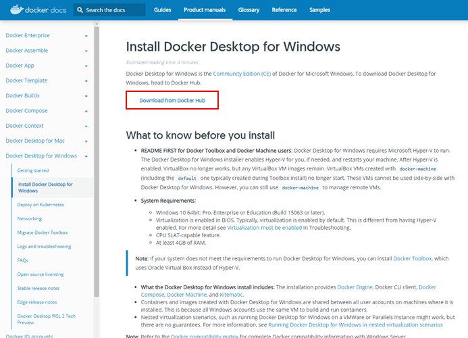Image resolution: width=468 pixels, height=338 pixels.
Task: Click the Docker docs whale logo
Action: pyautogui.click(x=17, y=9)
